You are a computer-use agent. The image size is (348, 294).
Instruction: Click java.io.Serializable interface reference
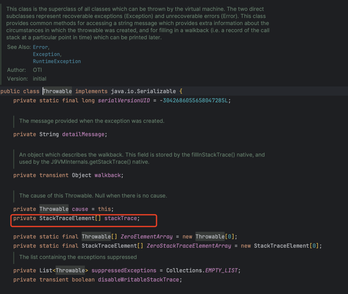pos(143,91)
